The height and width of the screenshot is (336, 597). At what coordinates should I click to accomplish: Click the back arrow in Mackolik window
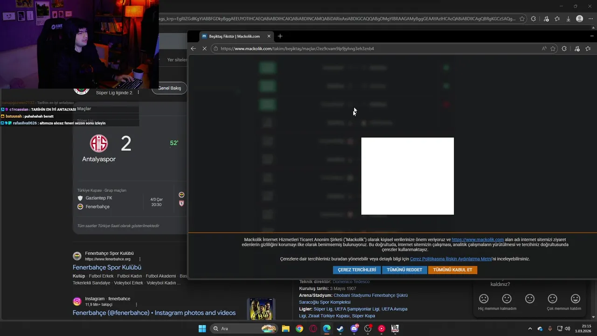pyautogui.click(x=193, y=49)
